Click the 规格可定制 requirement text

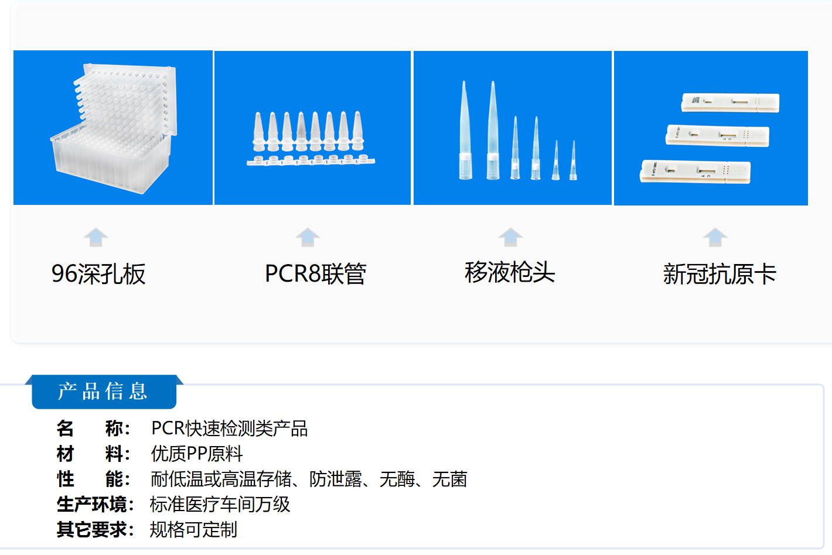193,529
